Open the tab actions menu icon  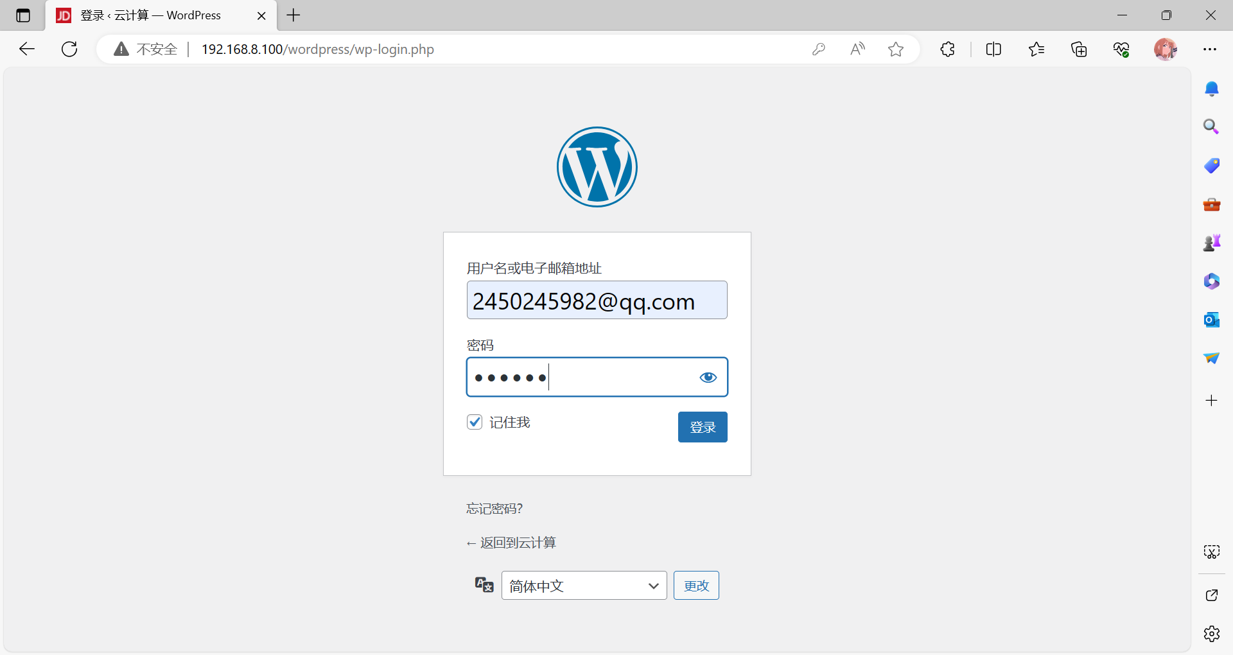point(23,15)
